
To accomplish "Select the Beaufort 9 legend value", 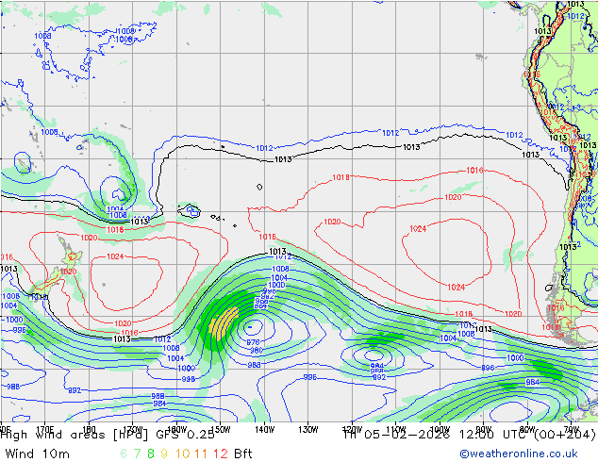I will pos(164,454).
